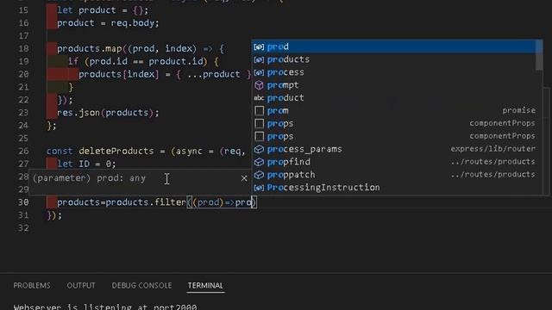
Task: Click line number 30 in the gutter
Action: coord(23,202)
